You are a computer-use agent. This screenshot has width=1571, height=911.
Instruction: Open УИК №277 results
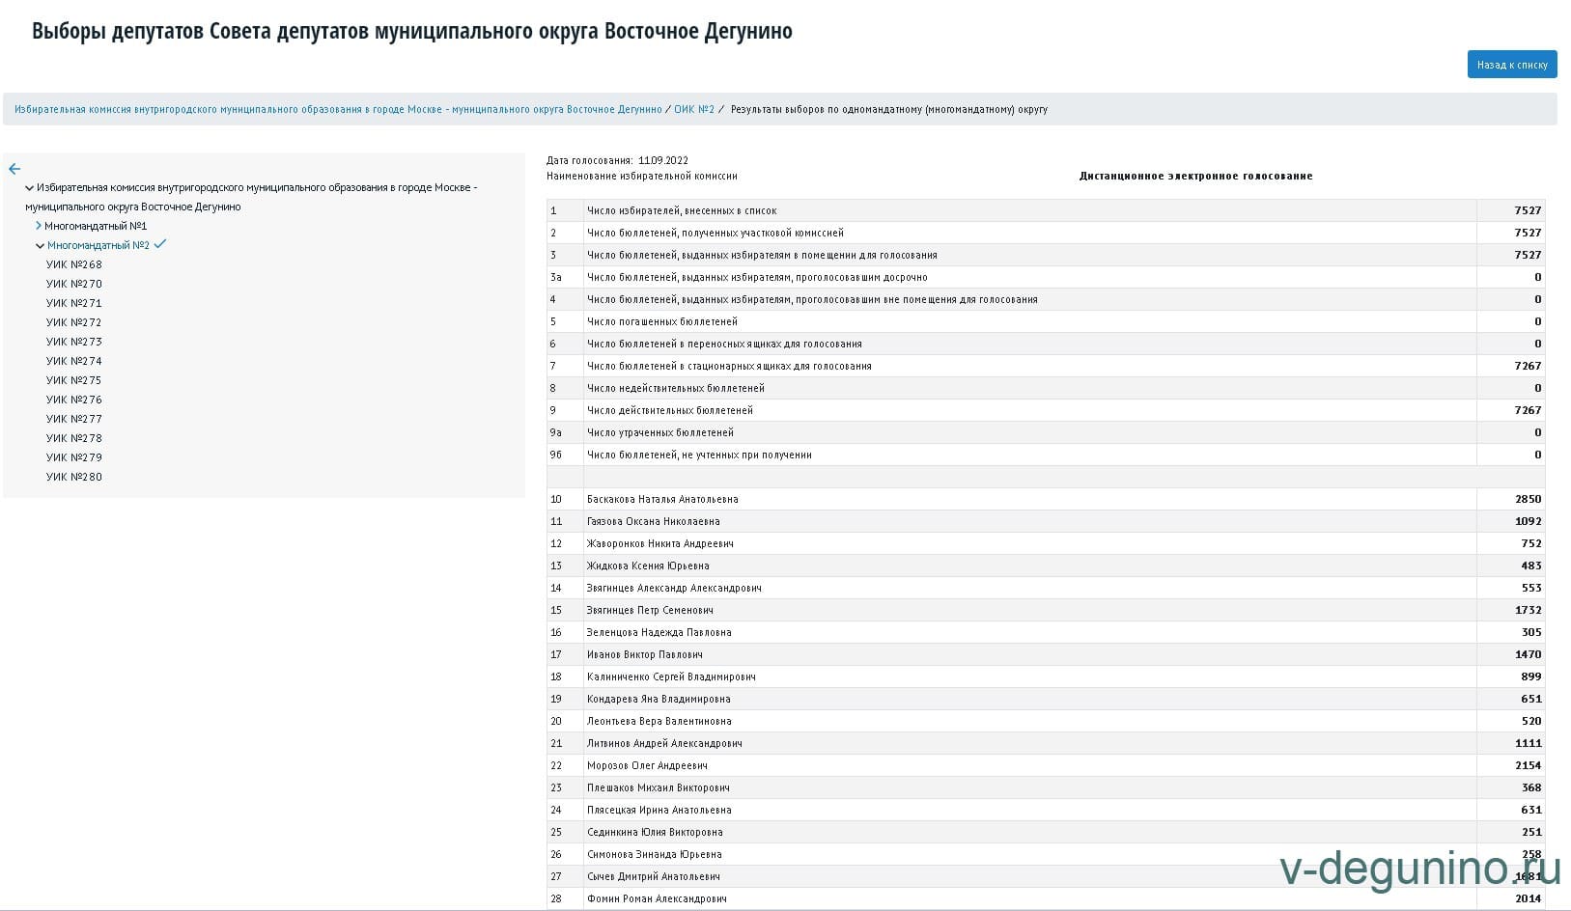pos(74,419)
